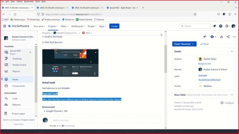The height and width of the screenshot is (134, 239).
Task: Open the Fixed / Resolved status dropdown
Action: (x=184, y=44)
